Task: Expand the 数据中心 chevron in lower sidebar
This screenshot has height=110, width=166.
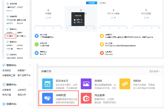Action: (x=30, y=85)
